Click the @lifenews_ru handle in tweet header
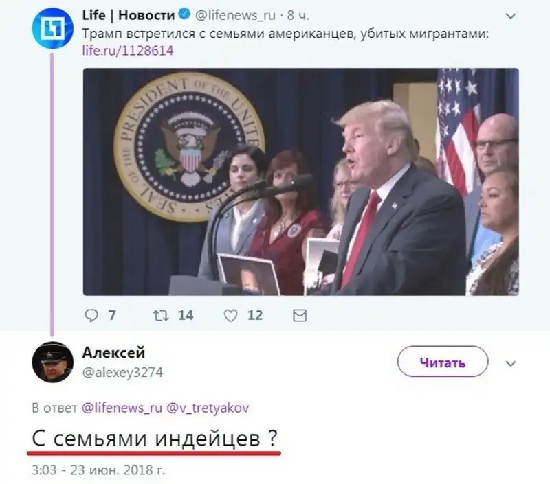Image resolution: width=550 pixels, height=484 pixels. (235, 15)
